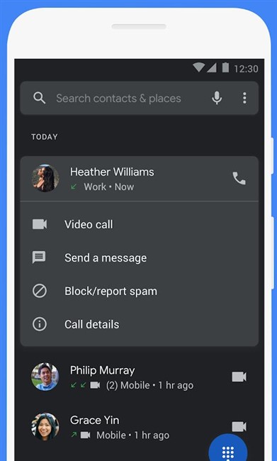Tap the info circle icon
The width and height of the screenshot is (277, 461).
click(x=40, y=324)
